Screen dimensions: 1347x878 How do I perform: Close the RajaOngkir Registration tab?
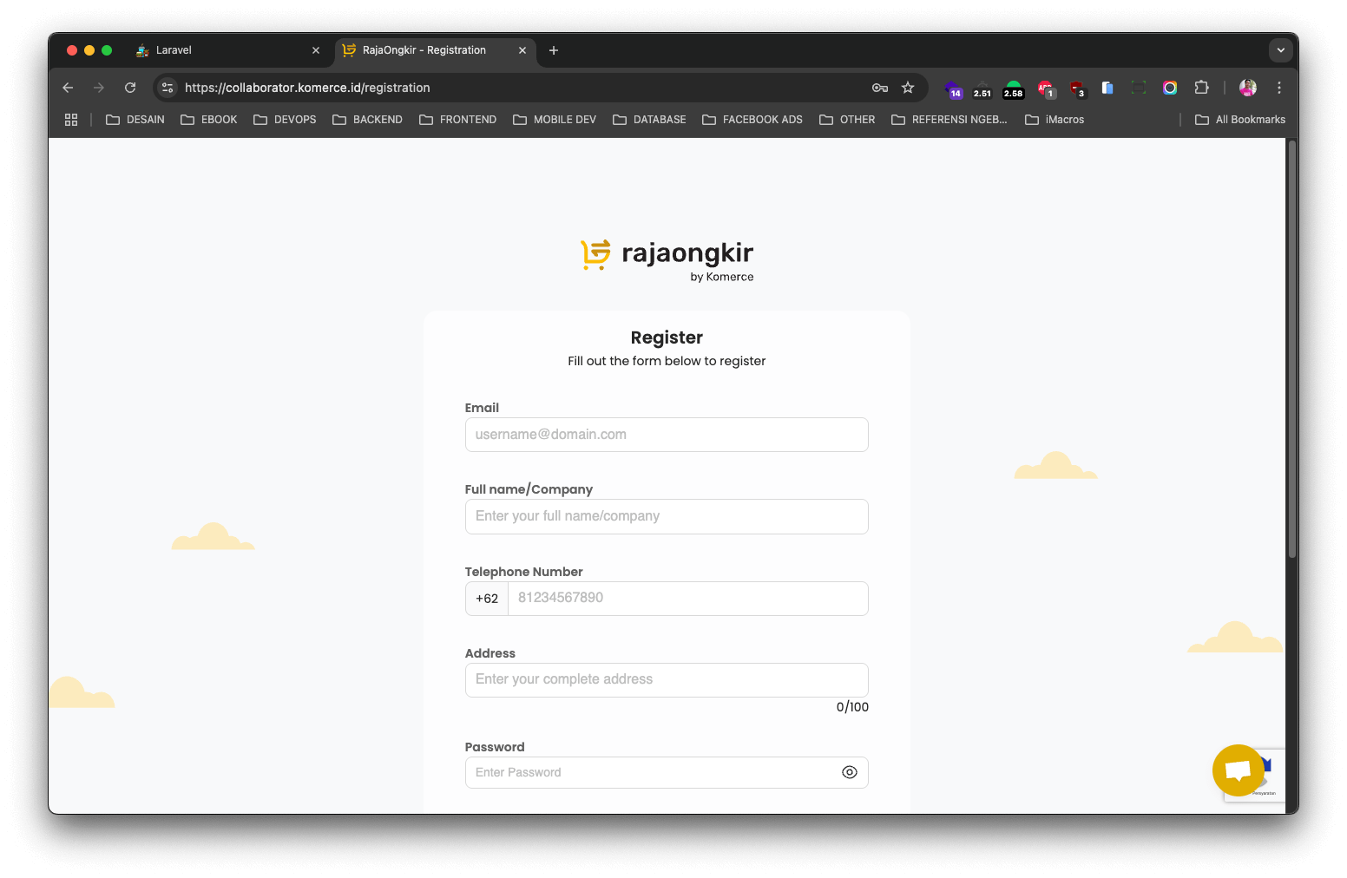point(522,50)
